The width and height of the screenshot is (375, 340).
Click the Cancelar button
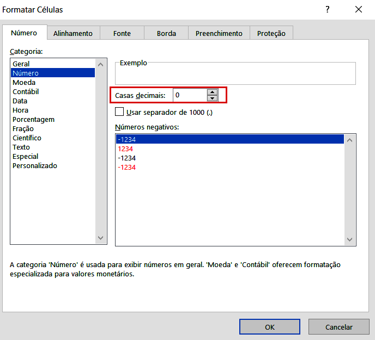[x=339, y=327]
